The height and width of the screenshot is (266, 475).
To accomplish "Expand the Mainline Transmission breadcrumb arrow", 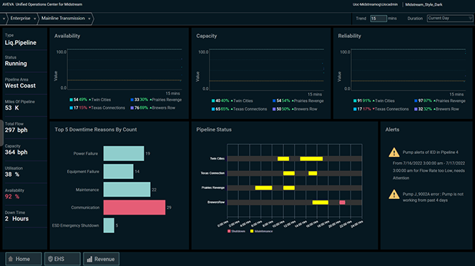I will pos(89,19).
